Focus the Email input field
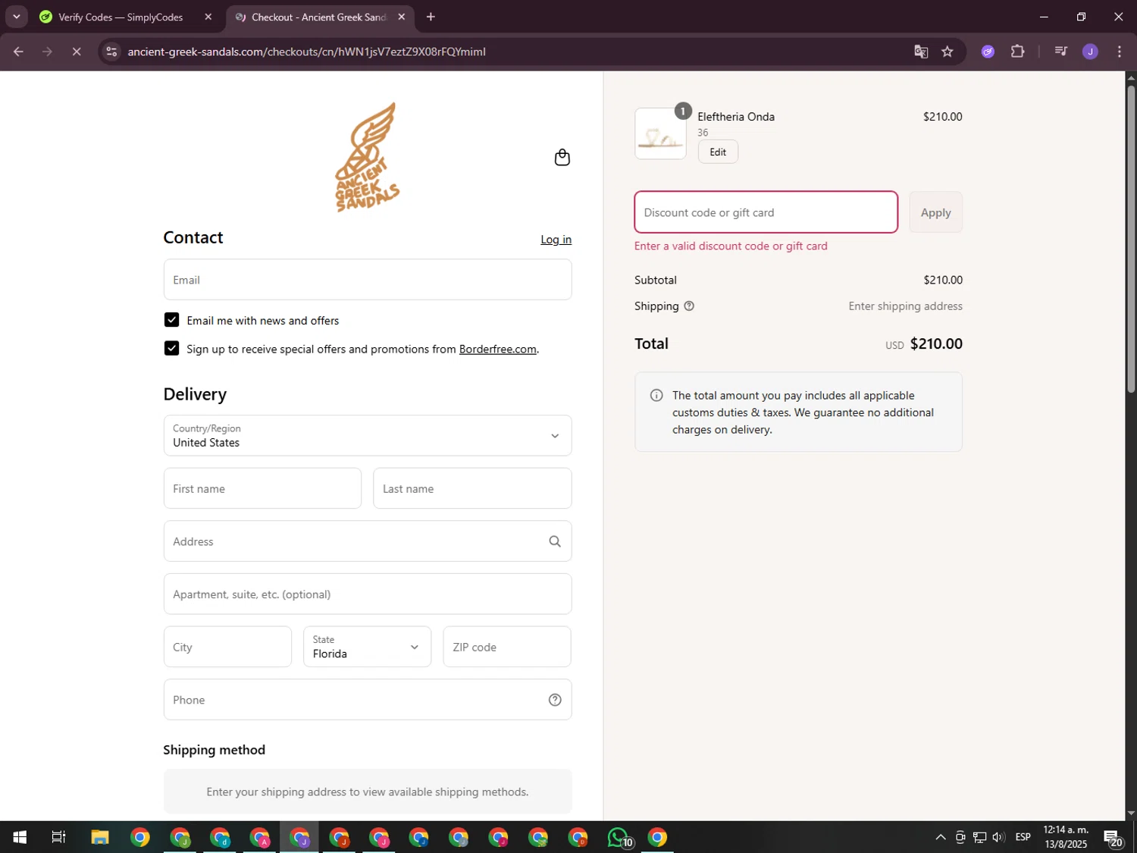 368,280
